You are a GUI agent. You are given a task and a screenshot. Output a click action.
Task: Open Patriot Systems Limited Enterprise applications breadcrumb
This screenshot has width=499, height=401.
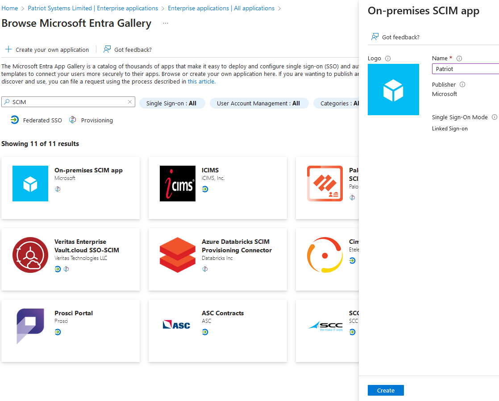[92, 8]
